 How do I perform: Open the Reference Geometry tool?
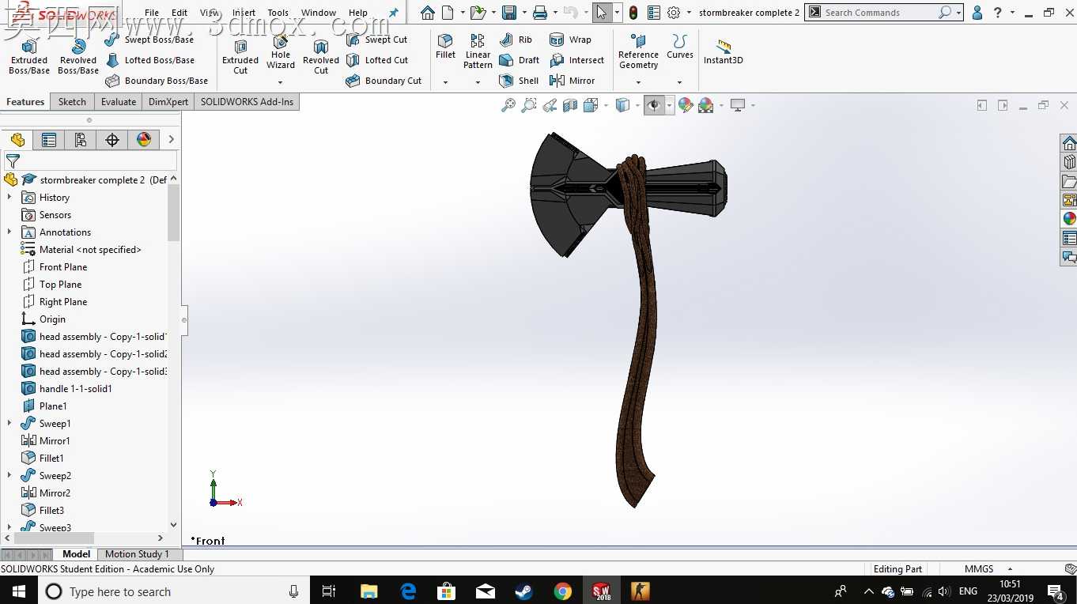click(x=638, y=51)
